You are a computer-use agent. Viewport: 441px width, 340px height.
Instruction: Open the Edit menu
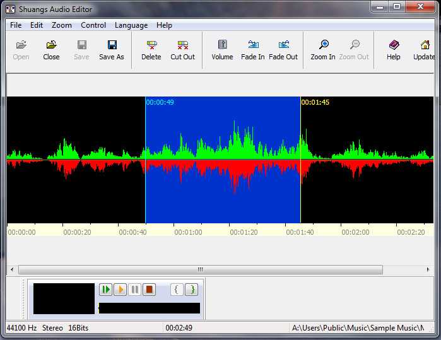click(37, 25)
